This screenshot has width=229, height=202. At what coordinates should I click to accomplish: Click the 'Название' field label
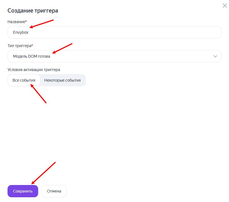16,21
